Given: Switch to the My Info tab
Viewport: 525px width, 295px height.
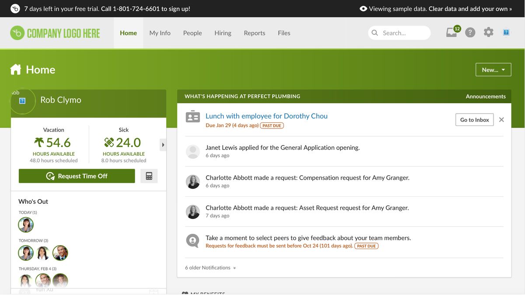Looking at the screenshot, I should 160,33.
